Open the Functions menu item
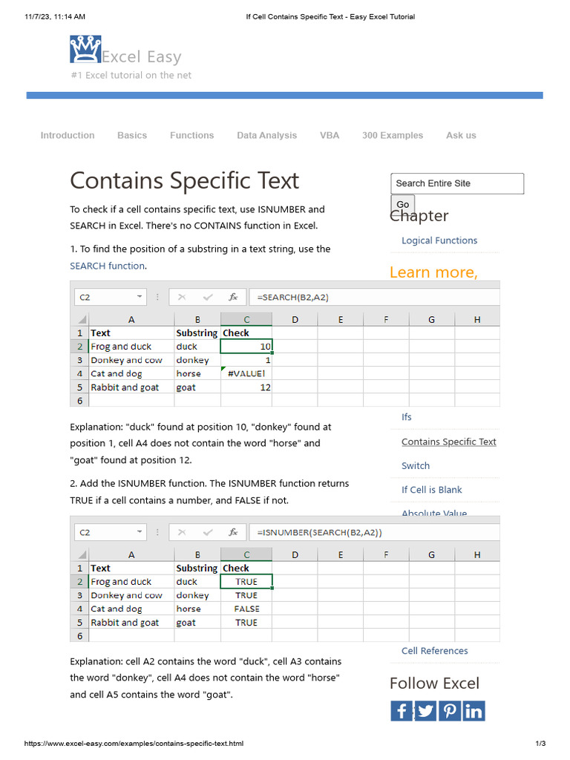570x760 pixels. tap(191, 135)
